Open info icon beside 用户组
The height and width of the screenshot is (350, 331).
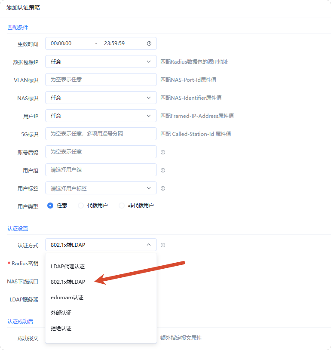(x=163, y=170)
